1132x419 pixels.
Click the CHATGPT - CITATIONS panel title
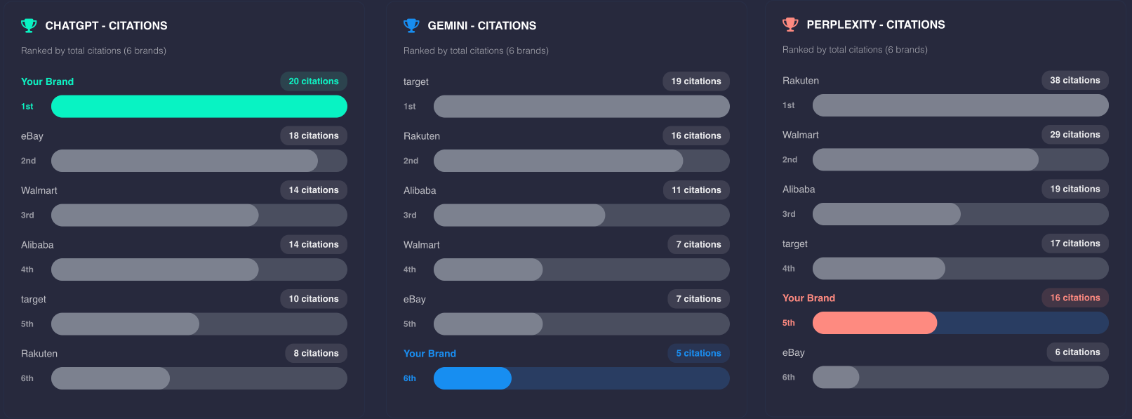click(x=106, y=25)
